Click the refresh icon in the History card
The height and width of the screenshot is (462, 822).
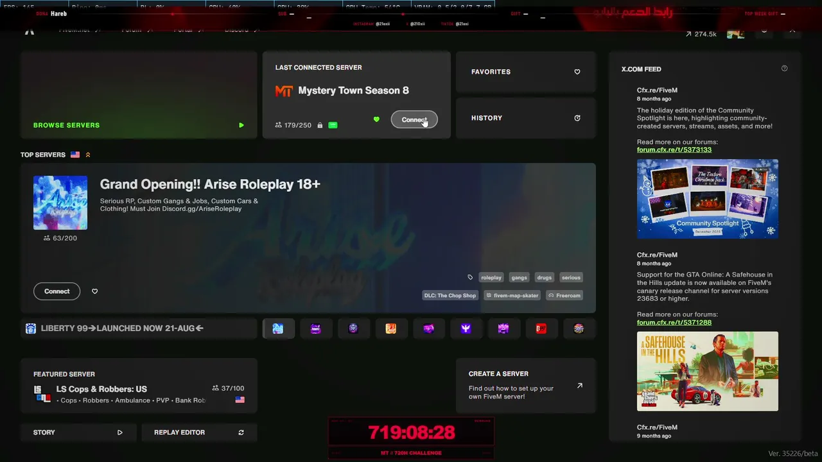[577, 118]
